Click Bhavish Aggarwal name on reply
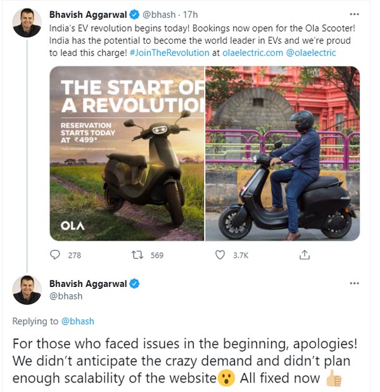Viewport: 380px width, 392px height. (88, 283)
